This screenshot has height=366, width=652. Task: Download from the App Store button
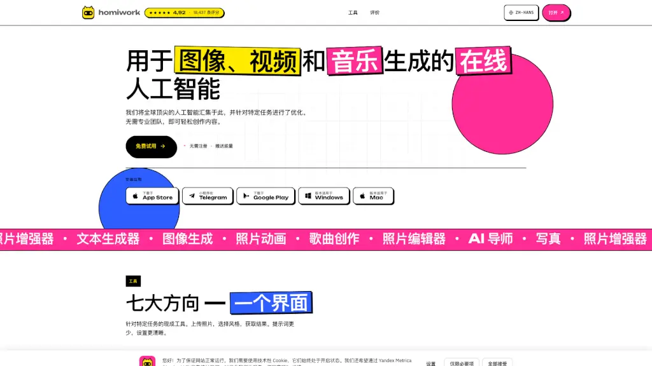point(152,196)
